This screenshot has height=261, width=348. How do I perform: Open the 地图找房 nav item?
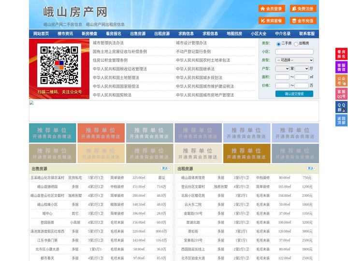click(234, 34)
